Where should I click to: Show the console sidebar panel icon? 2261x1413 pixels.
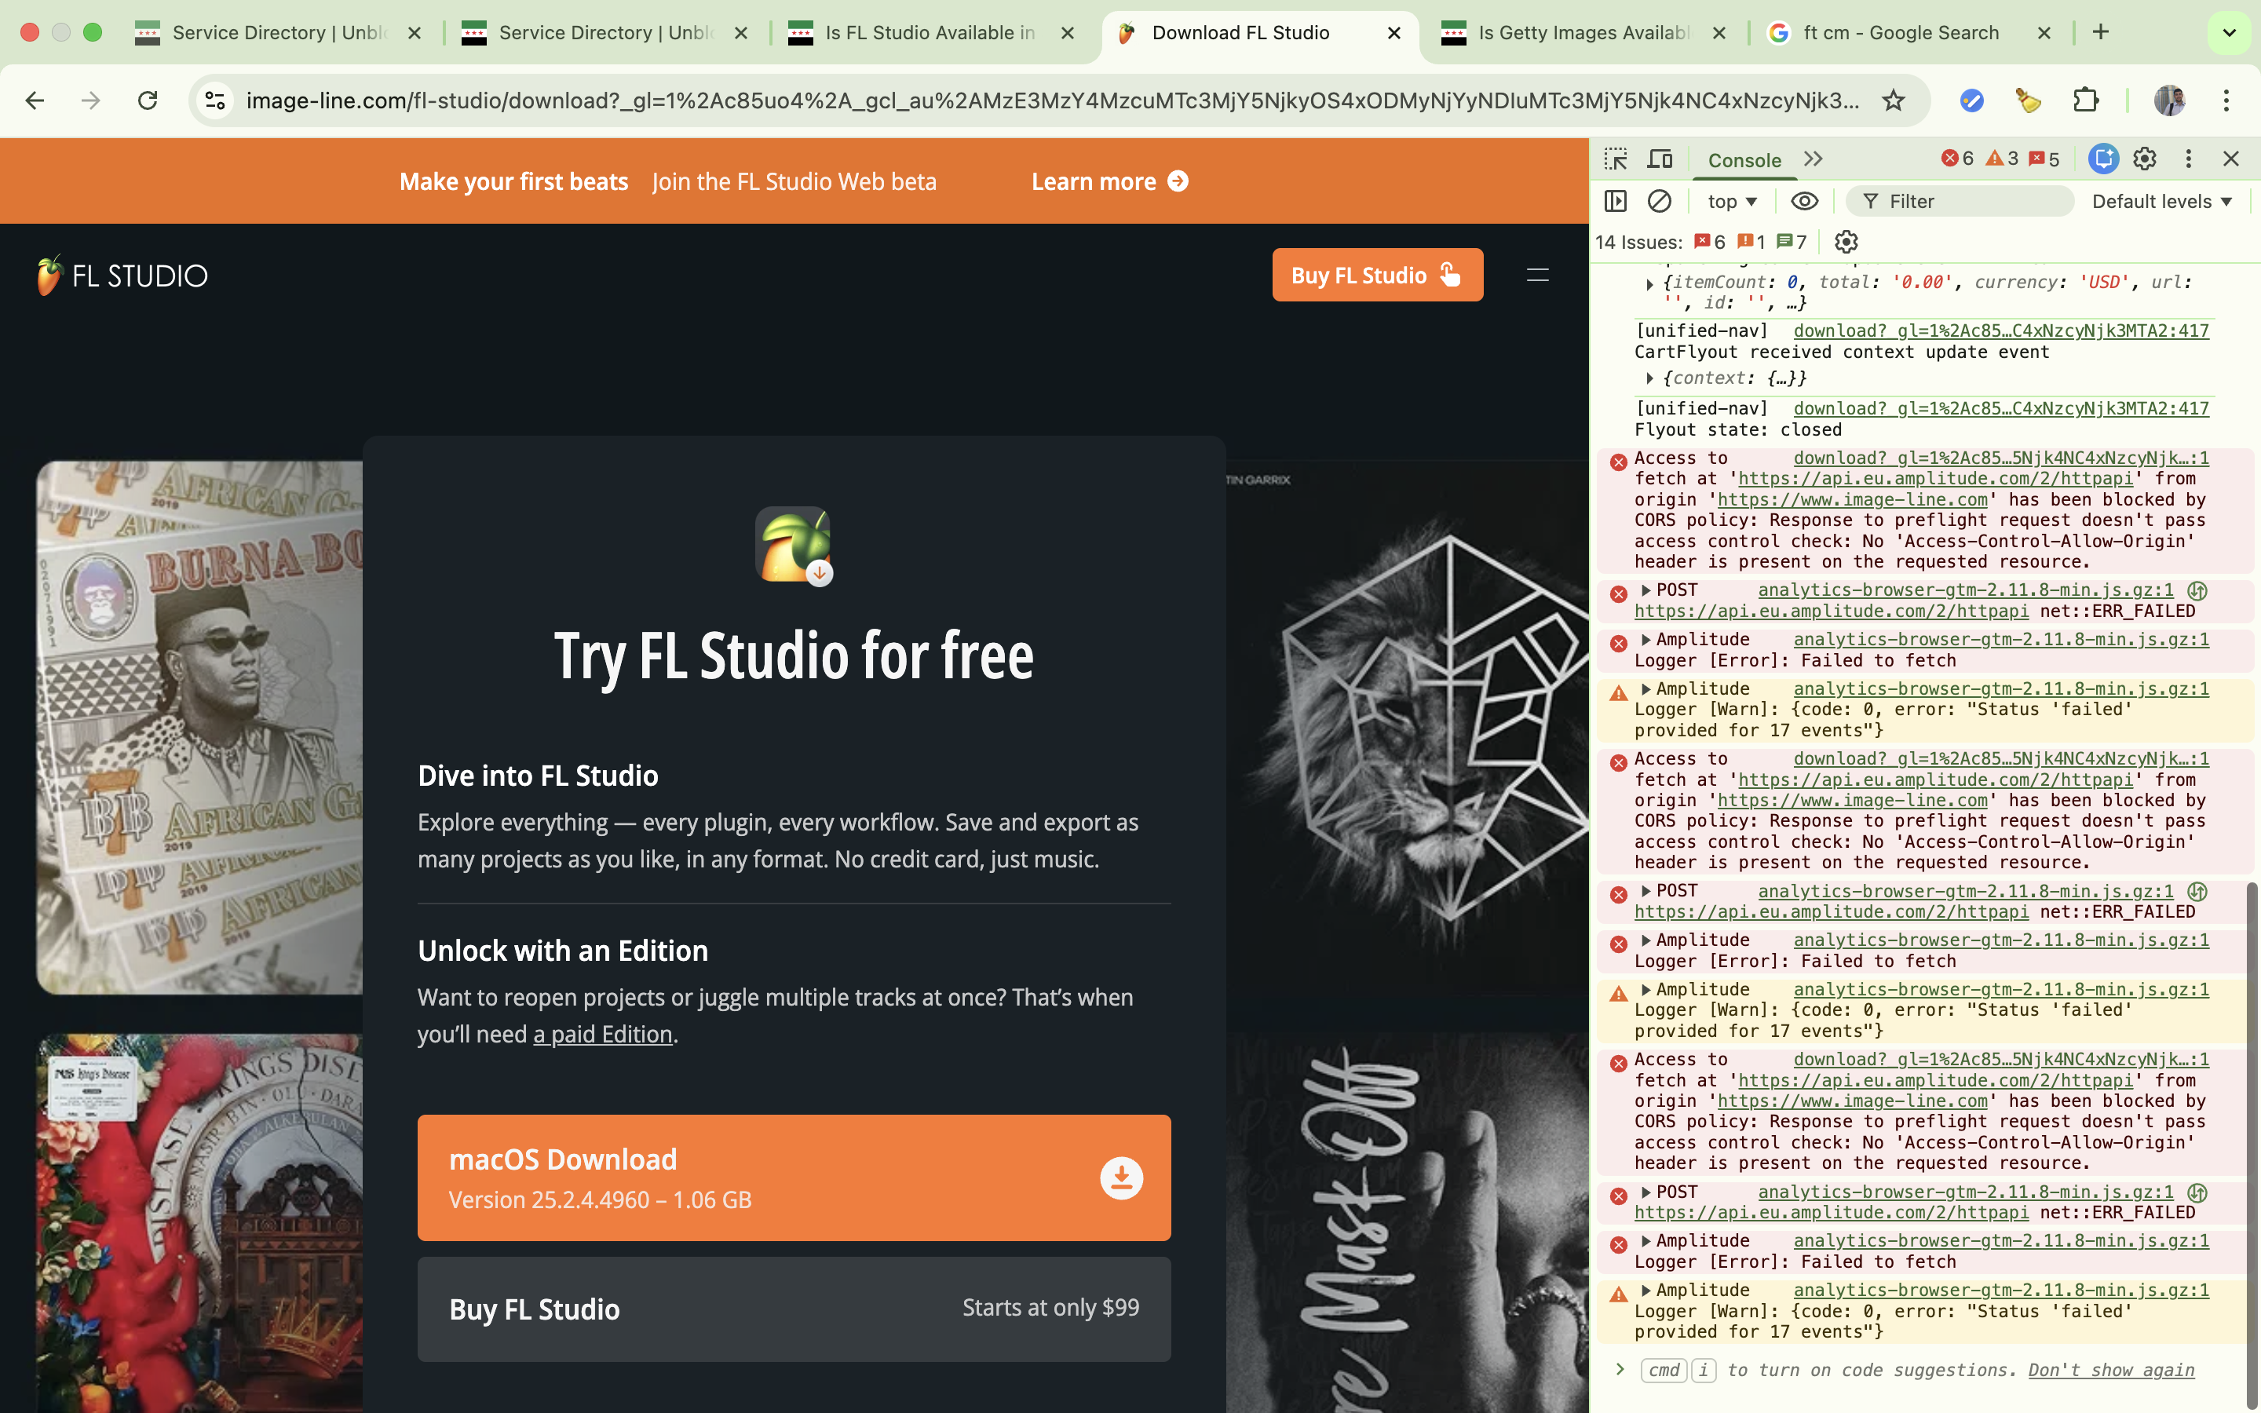(1616, 201)
